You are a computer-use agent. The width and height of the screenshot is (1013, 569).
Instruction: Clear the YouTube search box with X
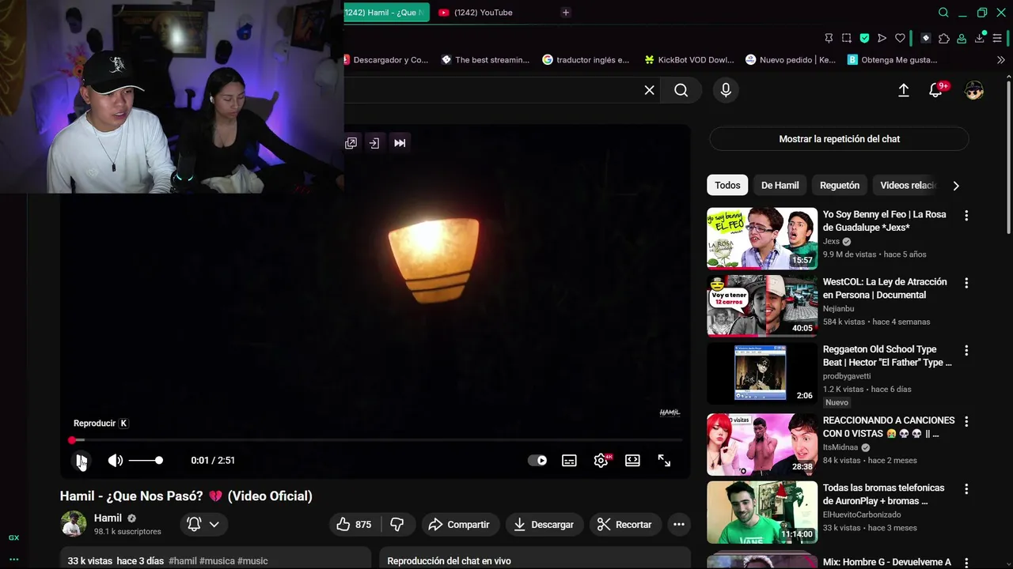click(649, 90)
